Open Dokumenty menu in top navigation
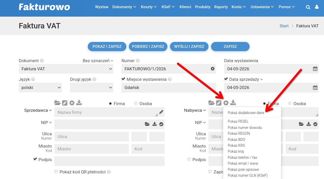 [x=125, y=7]
